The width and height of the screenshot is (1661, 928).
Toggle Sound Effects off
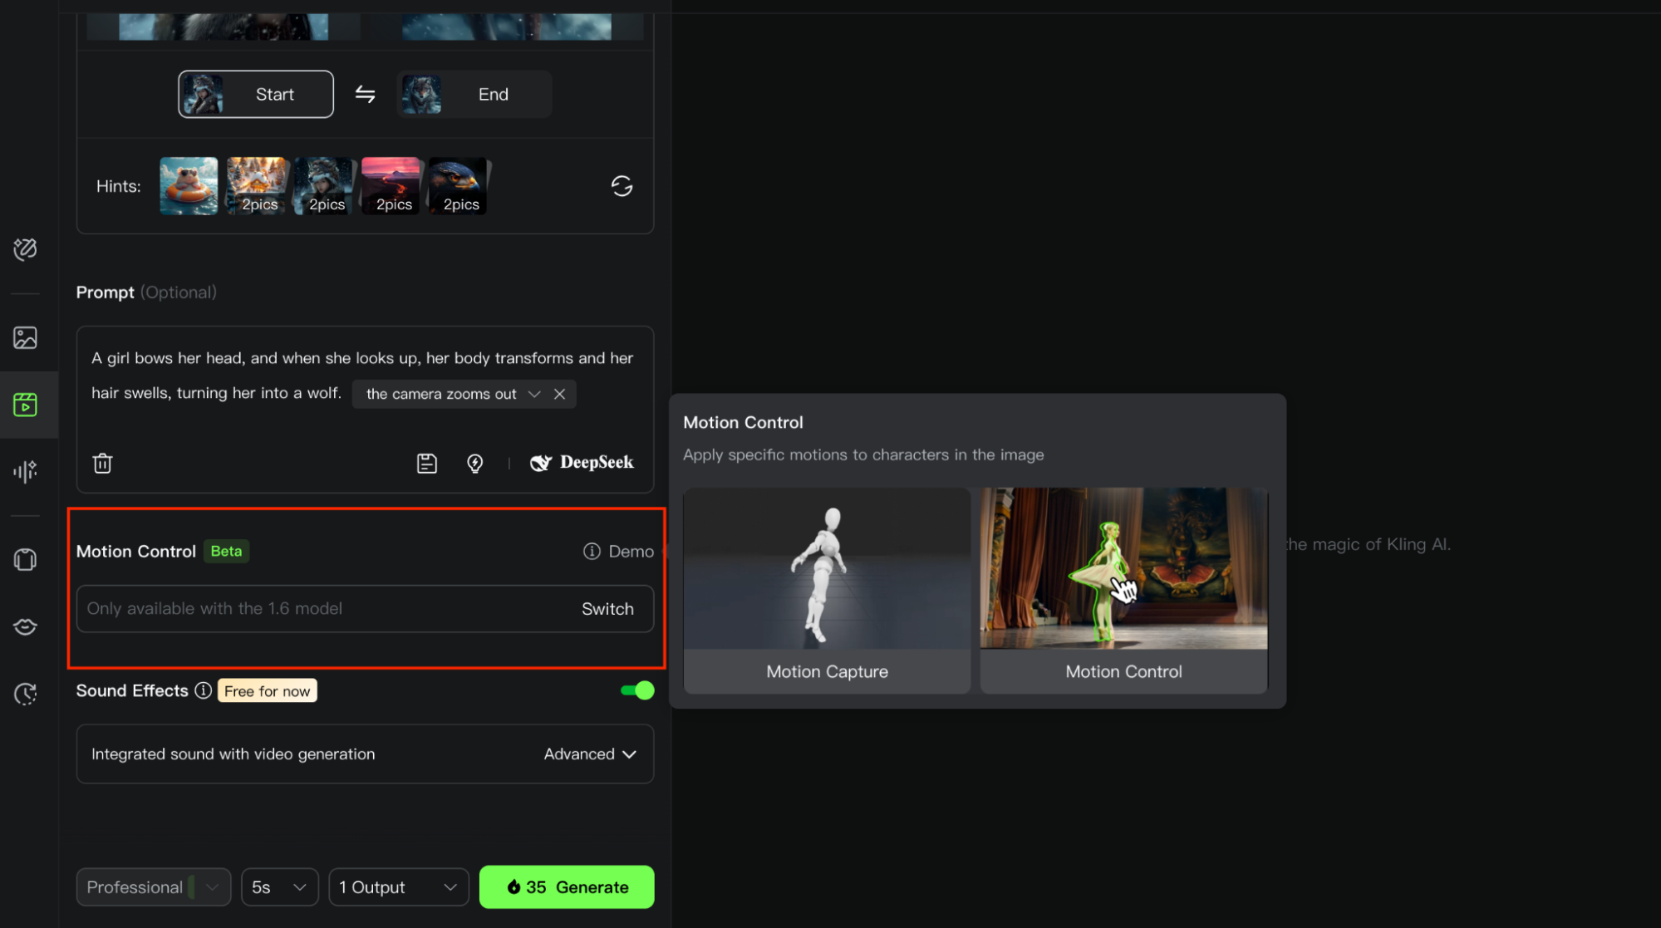637,690
